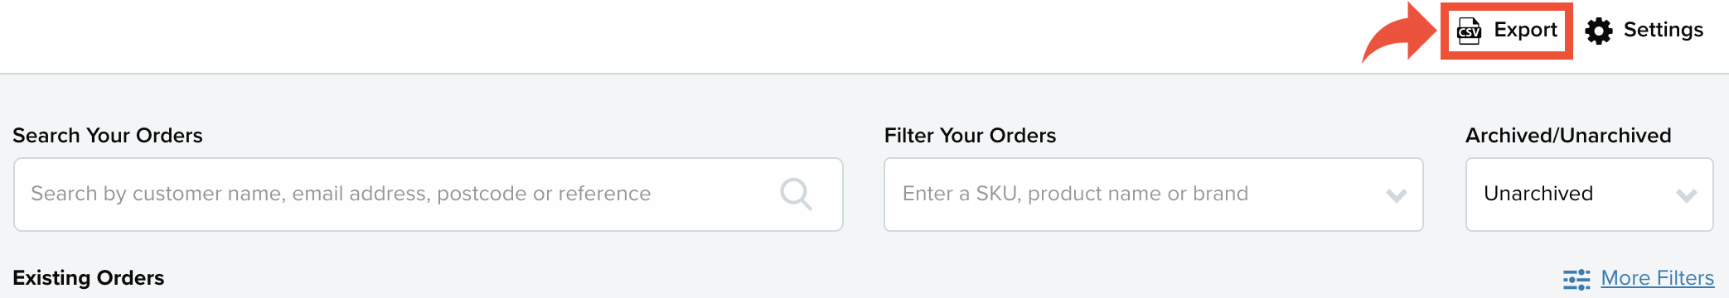1729x298 pixels.
Task: Focus the customer name search field
Action: (429, 195)
